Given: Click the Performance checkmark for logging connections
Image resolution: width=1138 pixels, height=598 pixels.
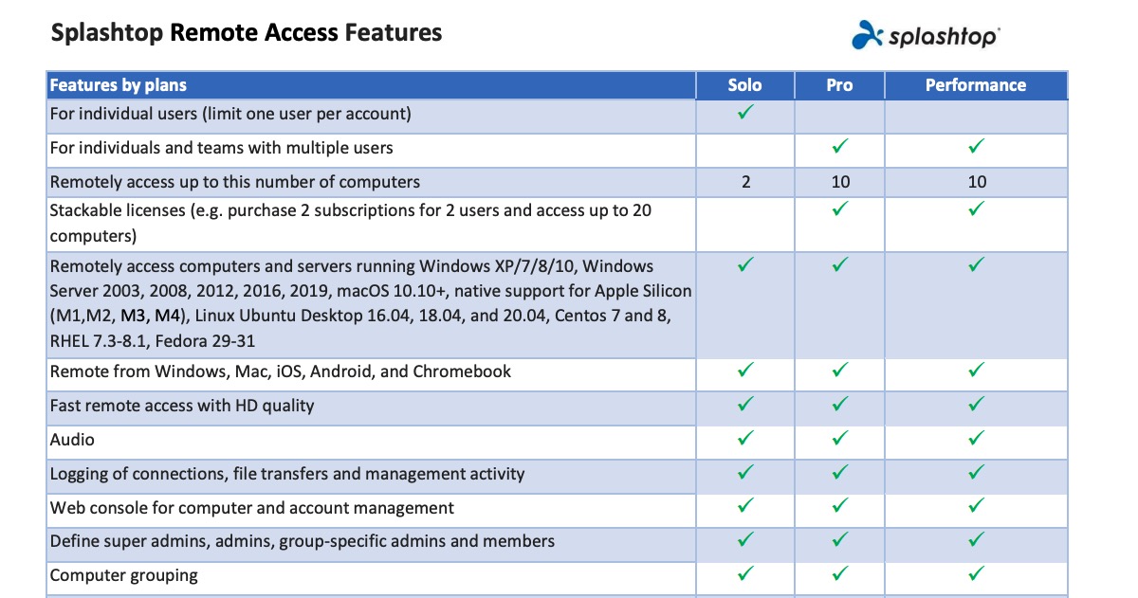Looking at the screenshot, I should (976, 473).
